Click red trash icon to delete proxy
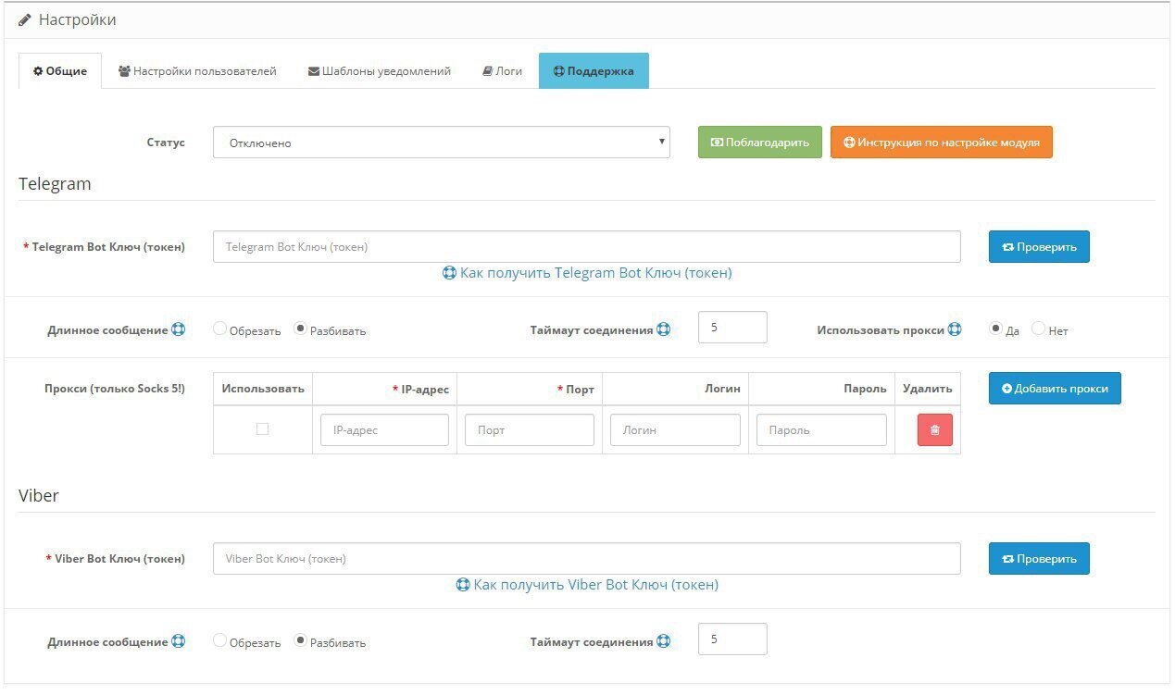Image resolution: width=1175 pixels, height=695 pixels. tap(934, 430)
